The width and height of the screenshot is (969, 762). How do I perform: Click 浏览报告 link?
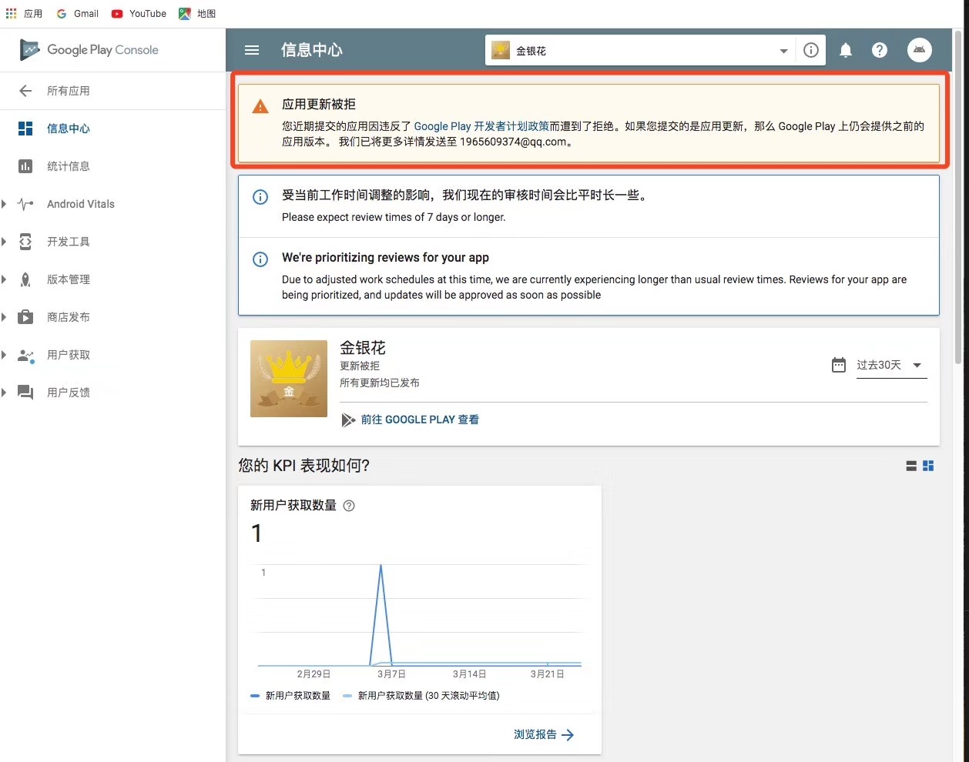[544, 734]
